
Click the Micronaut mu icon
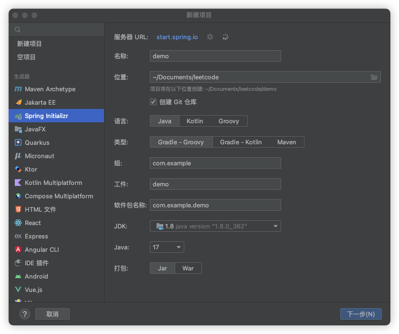(x=18, y=156)
